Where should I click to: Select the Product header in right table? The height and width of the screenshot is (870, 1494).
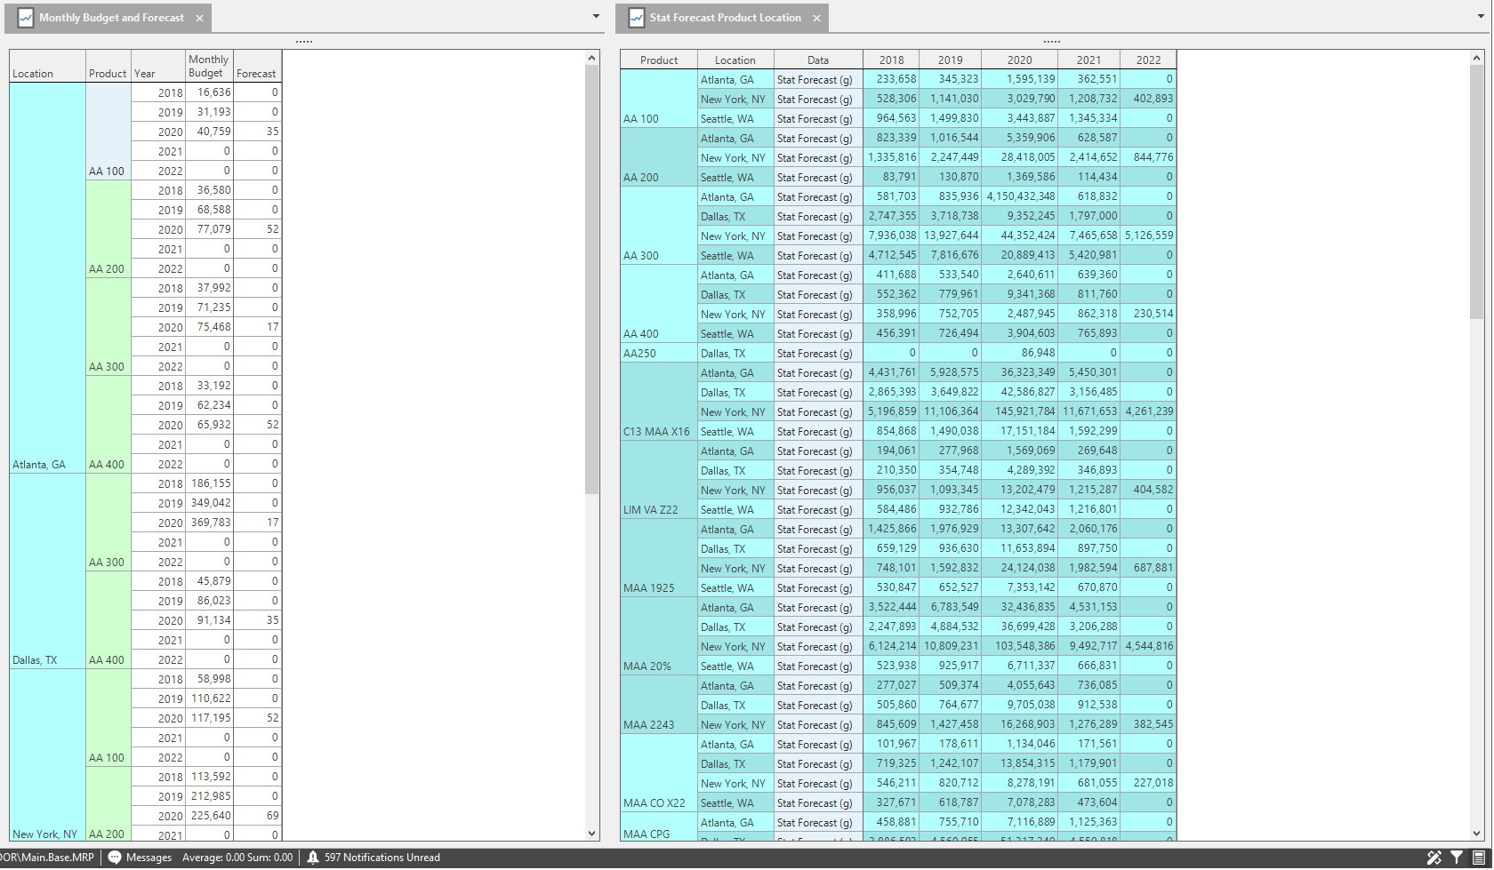coord(659,60)
